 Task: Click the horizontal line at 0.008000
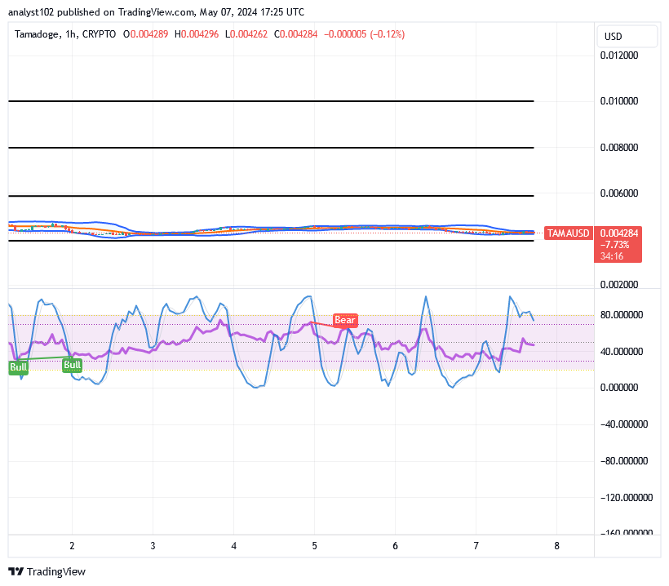coord(271,148)
